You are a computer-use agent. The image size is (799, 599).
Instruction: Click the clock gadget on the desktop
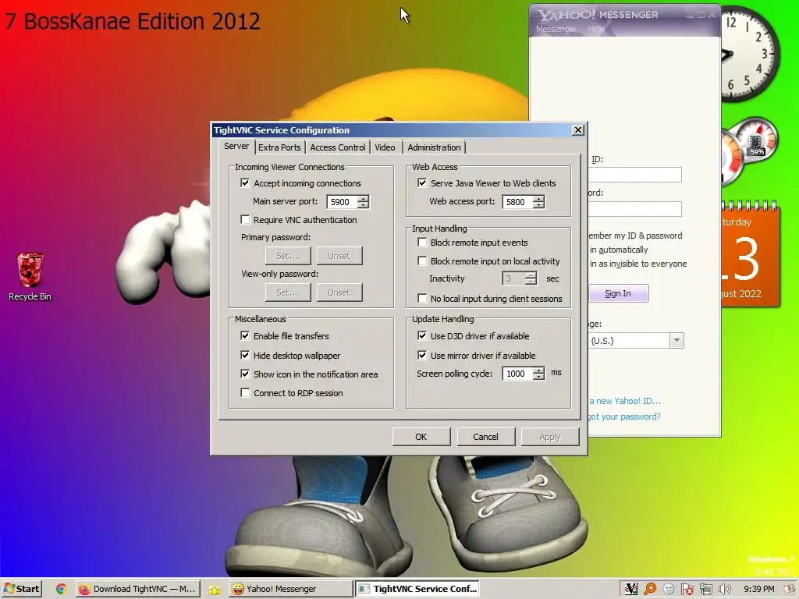[x=750, y=54]
